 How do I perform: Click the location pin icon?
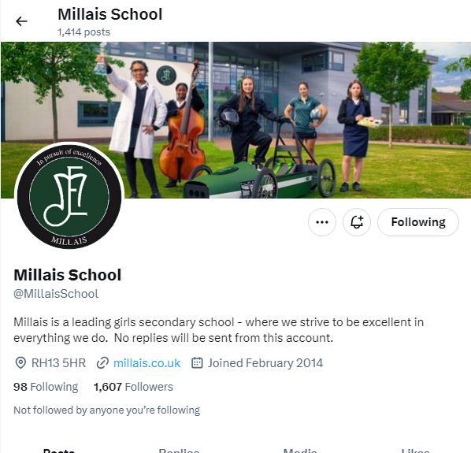point(20,363)
